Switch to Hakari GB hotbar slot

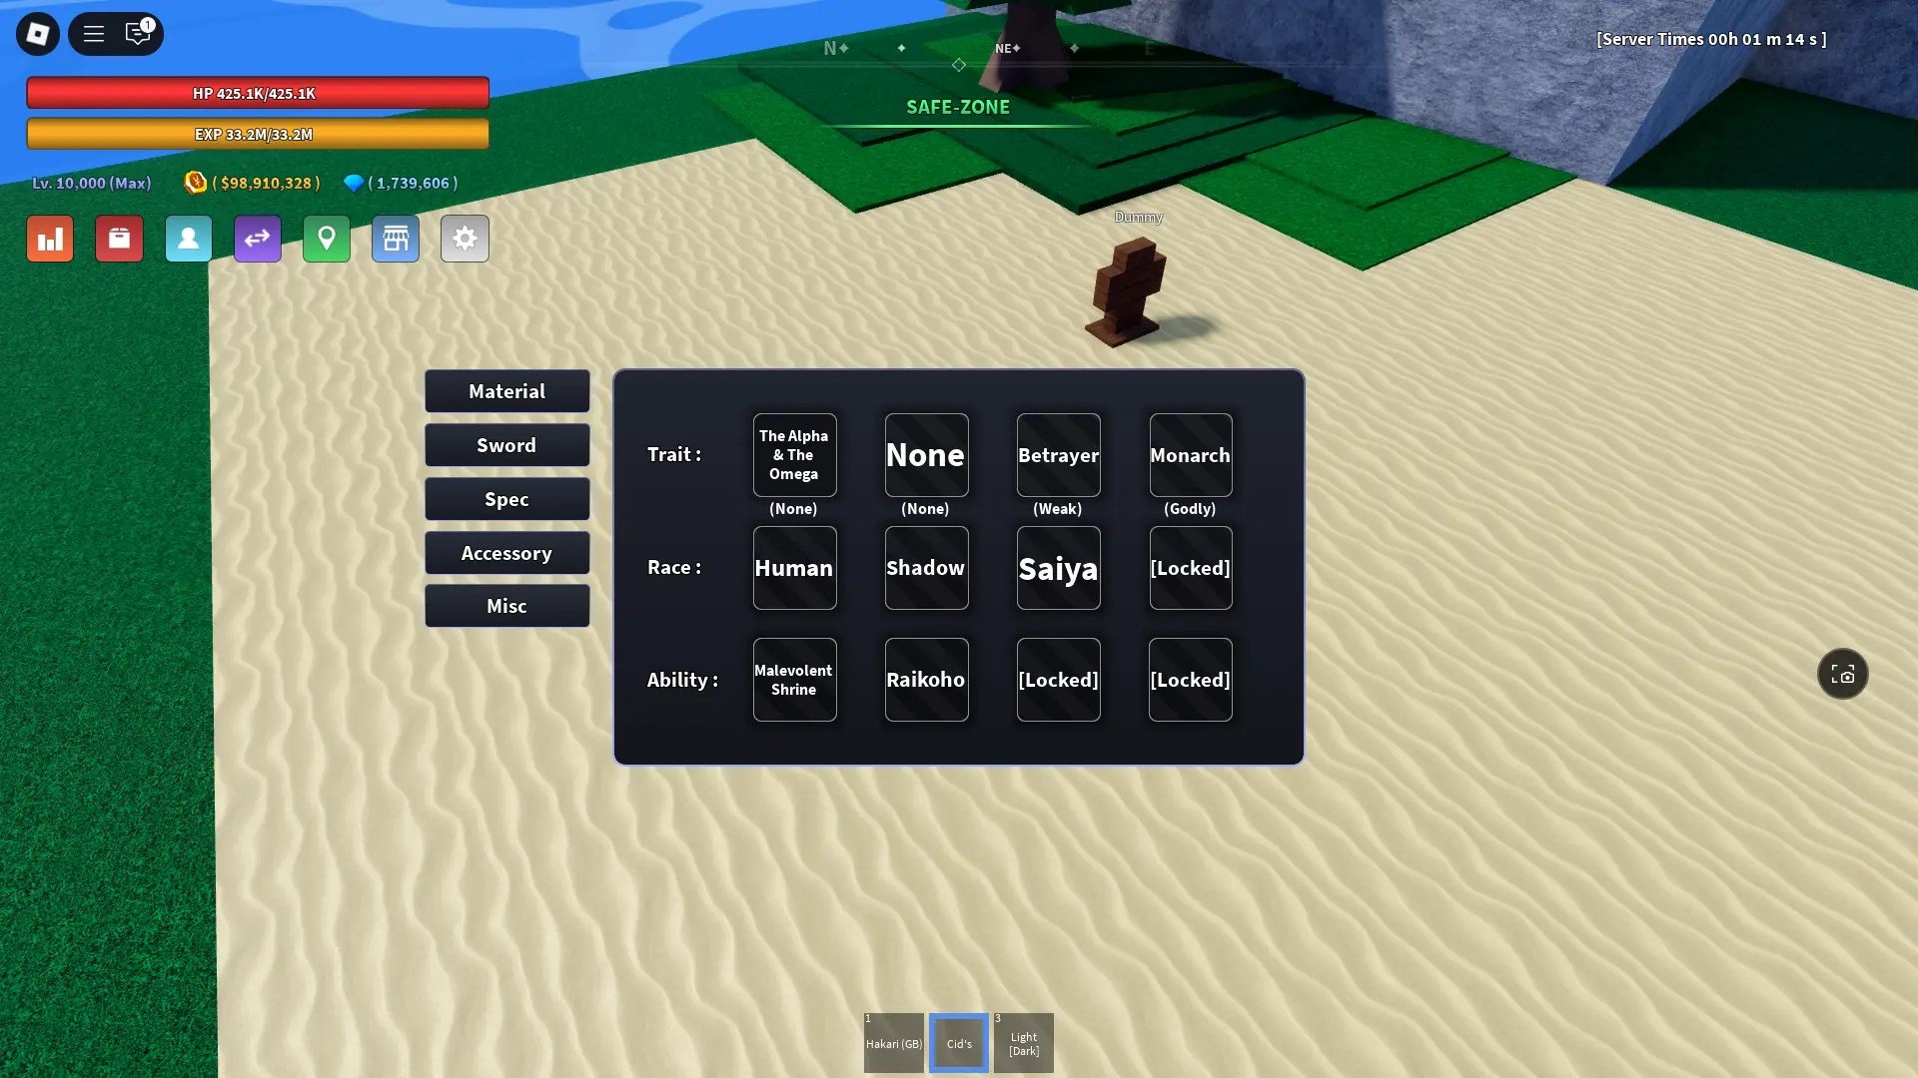894,1042
